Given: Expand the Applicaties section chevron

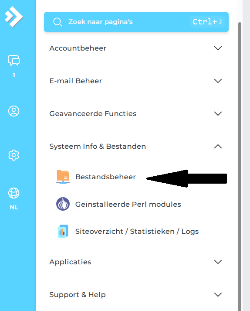Looking at the screenshot, I should (x=218, y=262).
